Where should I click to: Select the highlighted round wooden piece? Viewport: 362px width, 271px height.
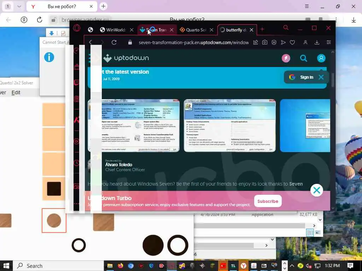click(54, 221)
